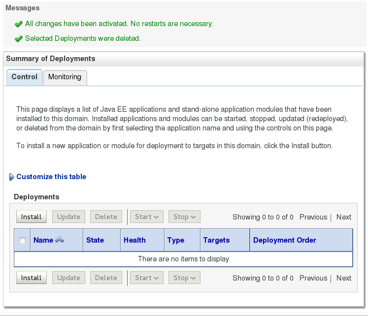368x316 pixels.
Task: Click the green checkmark beside activated changes message
Action: click(19, 24)
